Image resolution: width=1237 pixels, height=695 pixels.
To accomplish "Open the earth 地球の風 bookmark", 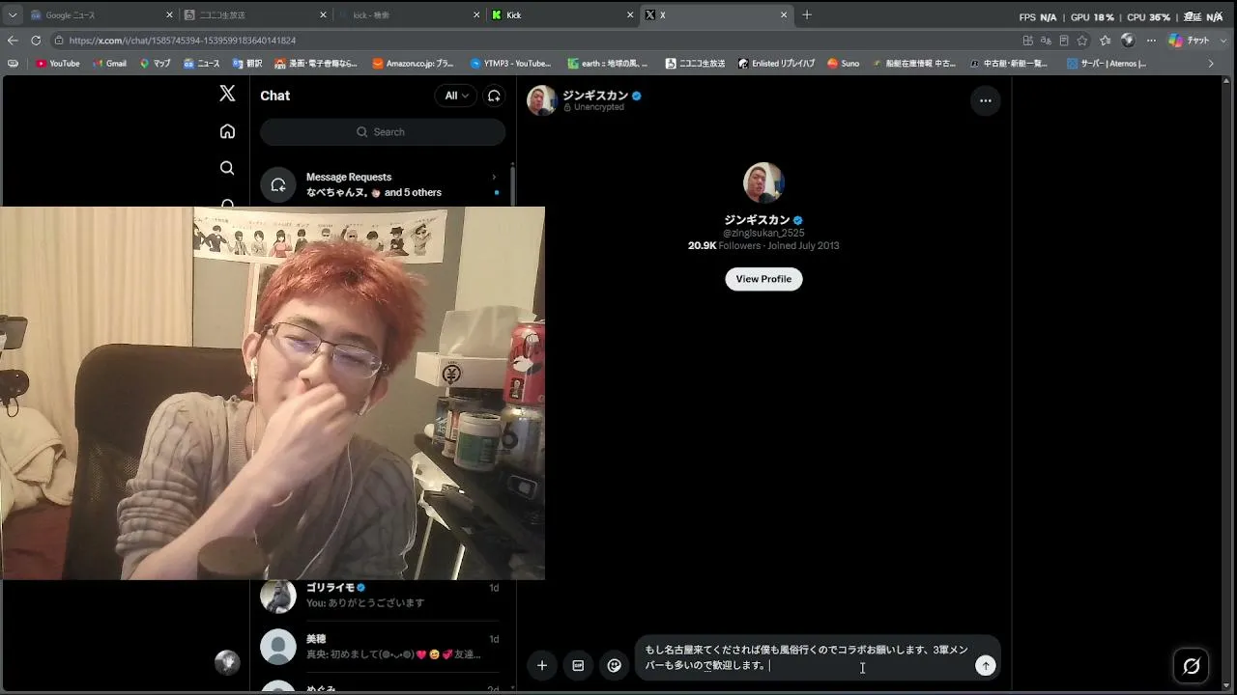I will pyautogui.click(x=608, y=64).
